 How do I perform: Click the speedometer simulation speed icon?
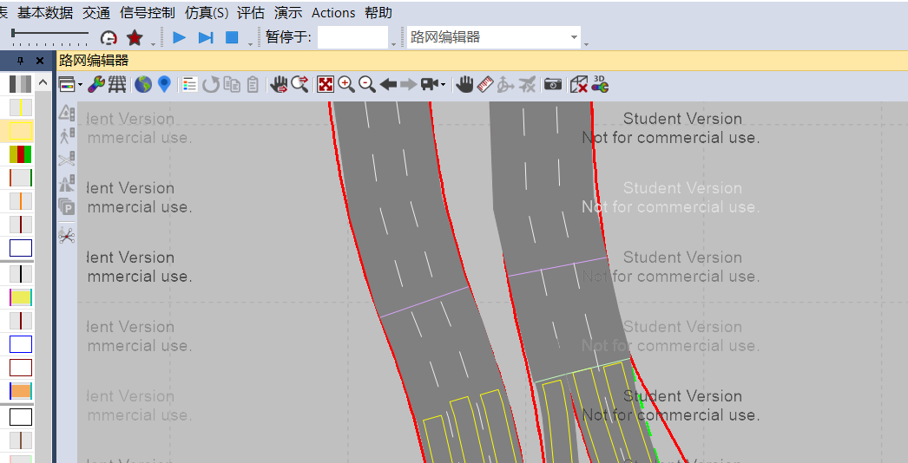[x=109, y=37]
